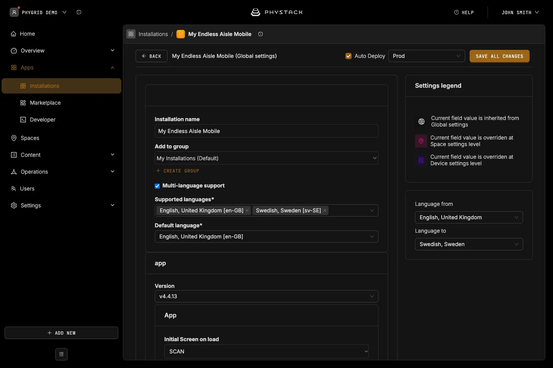Click the sidebar collapse icon at bottom
This screenshot has height=368, width=553.
61,354
